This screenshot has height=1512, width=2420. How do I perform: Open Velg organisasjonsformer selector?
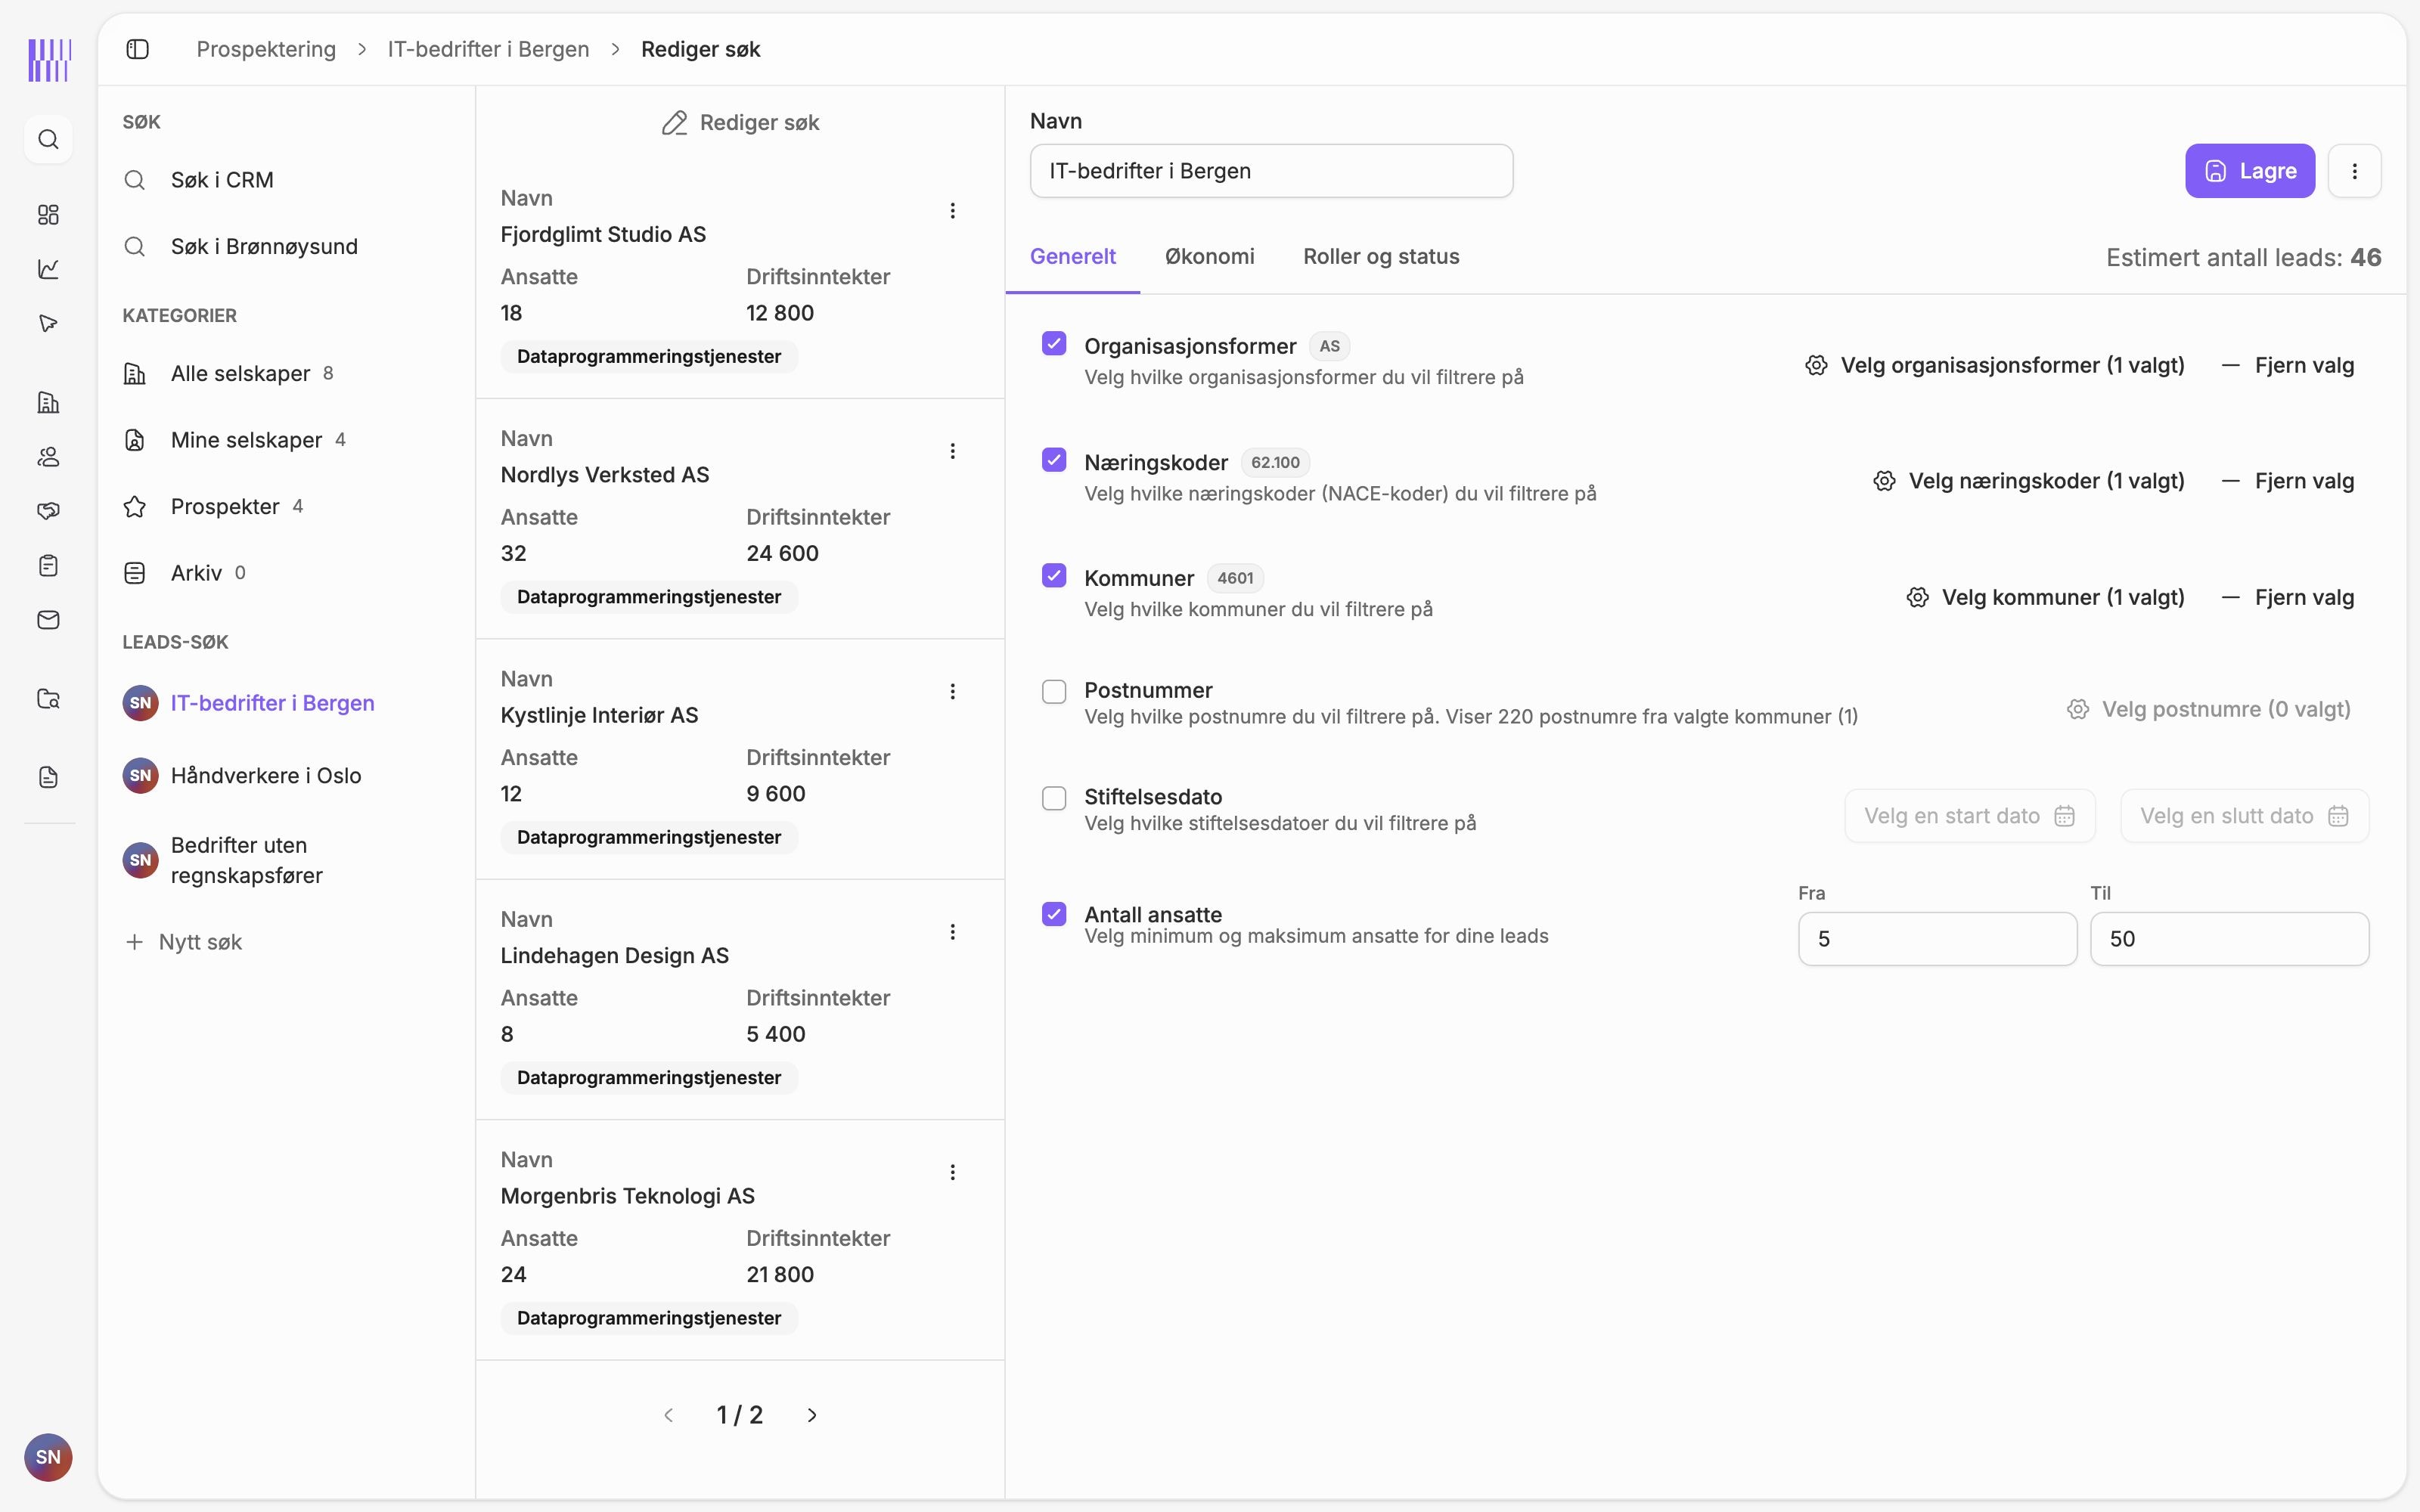(x=1994, y=365)
